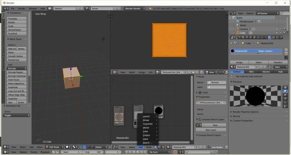Open the object tab cube icon in Properties
The width and height of the screenshot is (291, 155).
pyautogui.click(x=254, y=37)
